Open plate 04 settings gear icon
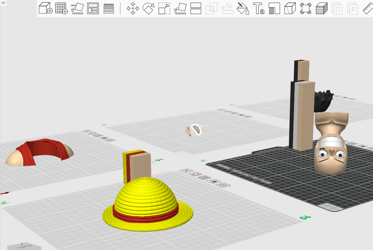373x250 pixels. [224, 185]
